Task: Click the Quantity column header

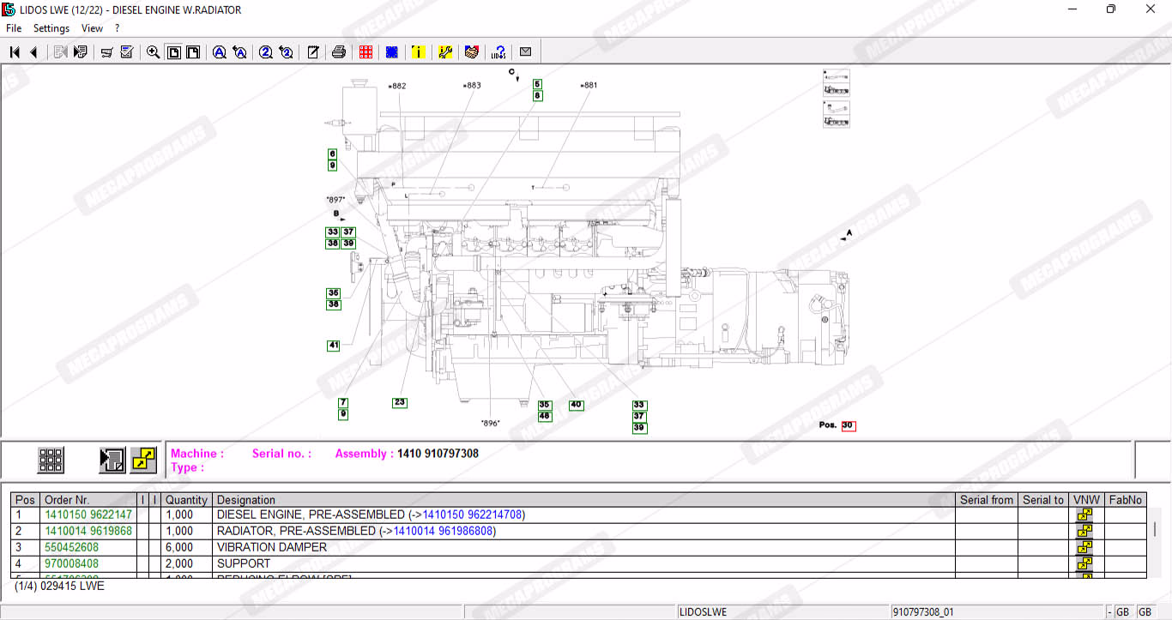Action: (x=186, y=500)
